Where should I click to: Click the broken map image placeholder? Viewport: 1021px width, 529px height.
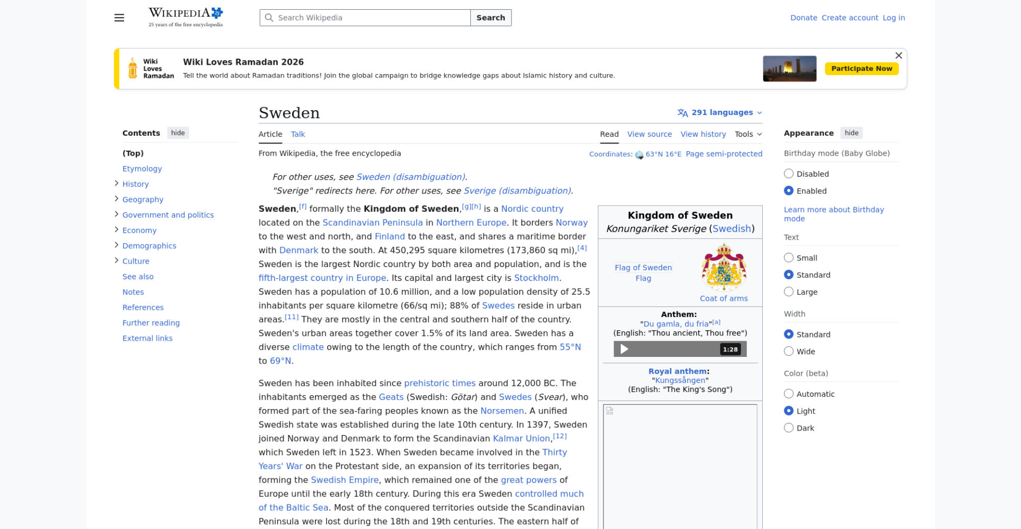pos(610,411)
